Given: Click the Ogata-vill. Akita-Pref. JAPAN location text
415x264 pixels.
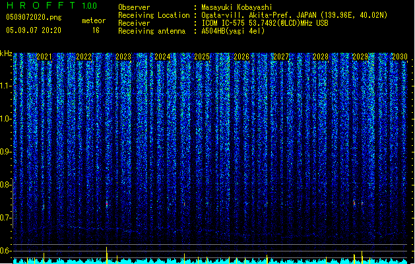Looking at the screenshot, I should 294,15.
